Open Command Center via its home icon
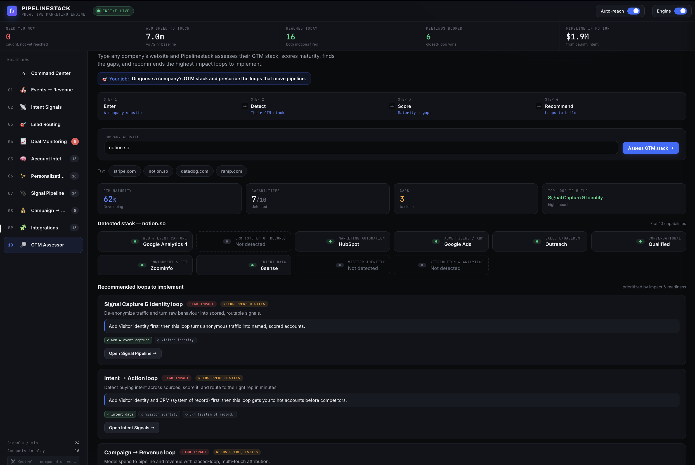The image size is (695, 465). click(x=23, y=73)
